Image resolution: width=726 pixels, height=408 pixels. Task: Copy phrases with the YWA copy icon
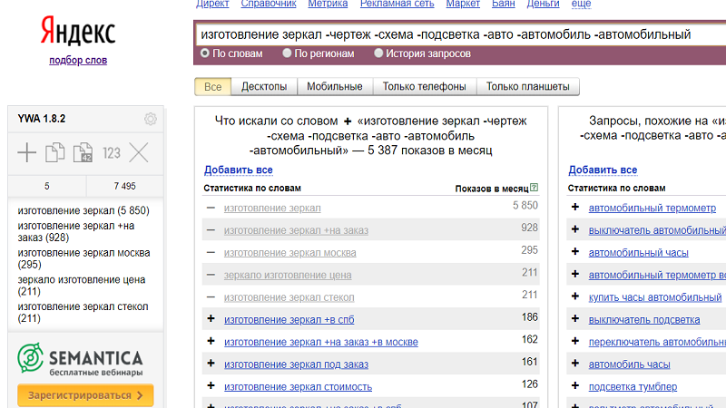pyautogui.click(x=54, y=152)
